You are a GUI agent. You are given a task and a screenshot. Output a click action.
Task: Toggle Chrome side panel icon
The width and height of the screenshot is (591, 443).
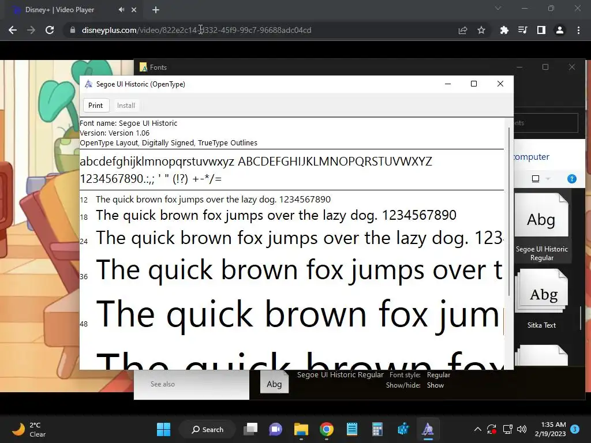coord(541,30)
